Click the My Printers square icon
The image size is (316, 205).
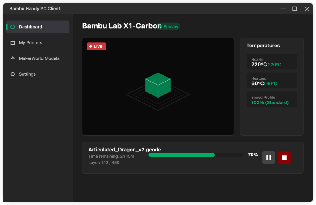point(13,42)
